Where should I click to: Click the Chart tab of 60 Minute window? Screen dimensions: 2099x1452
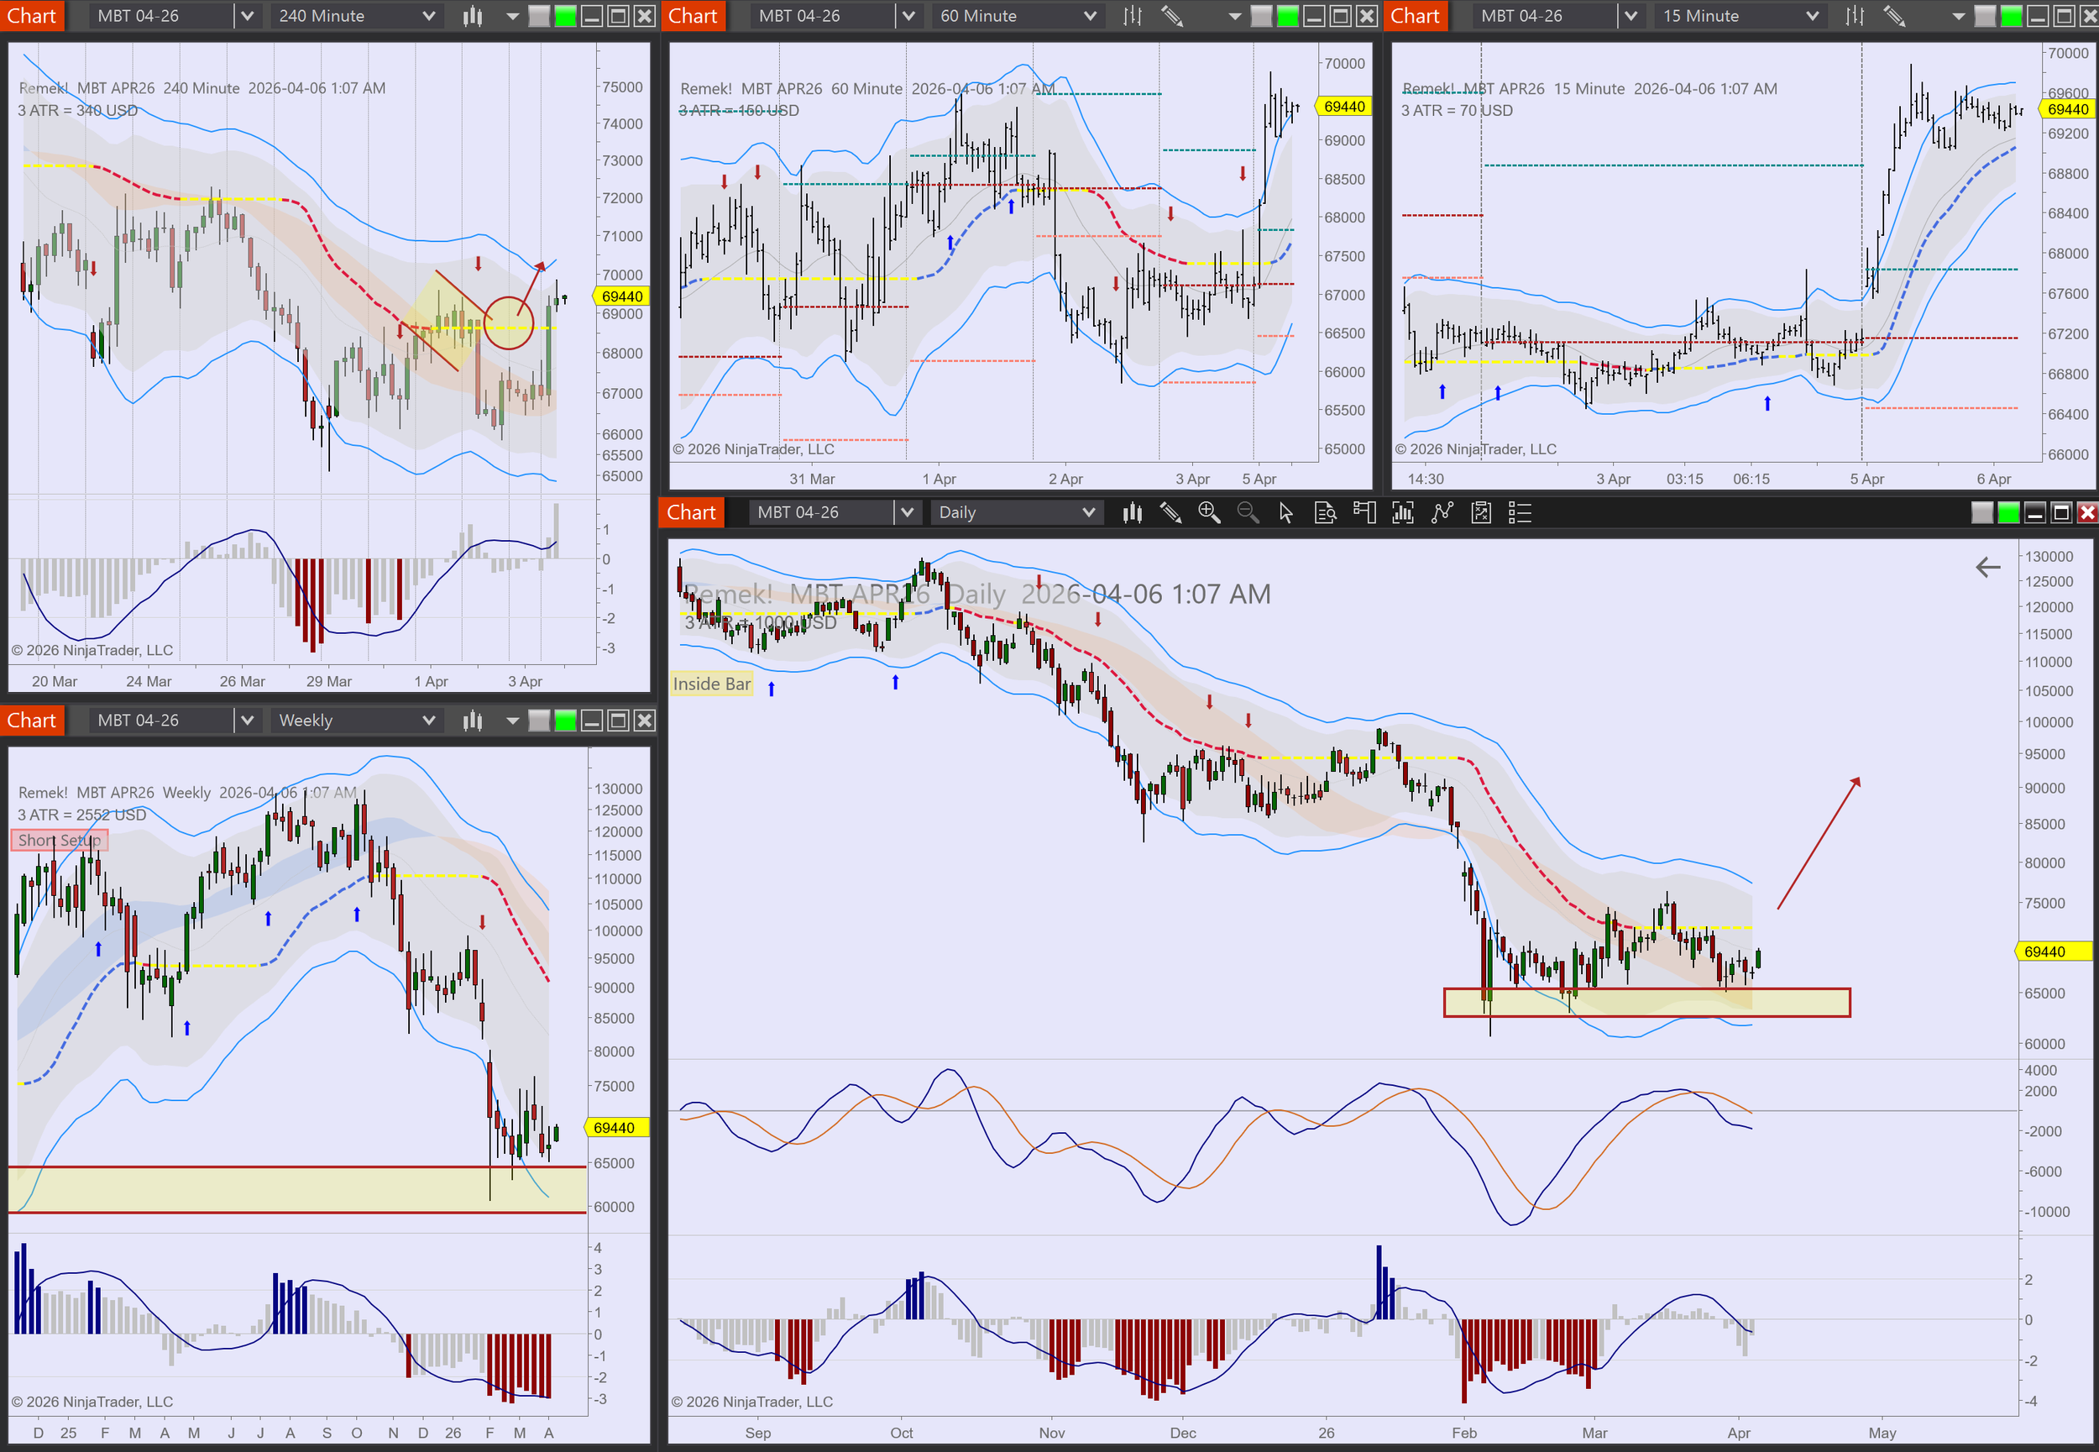tap(693, 17)
